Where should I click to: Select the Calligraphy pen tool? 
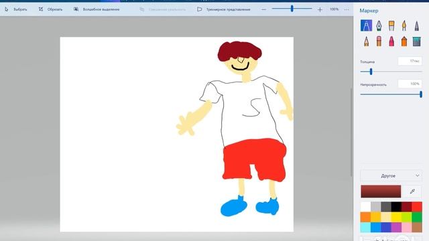379,25
